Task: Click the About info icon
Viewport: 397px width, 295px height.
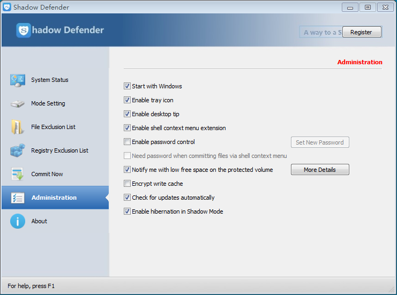Action: click(x=18, y=221)
